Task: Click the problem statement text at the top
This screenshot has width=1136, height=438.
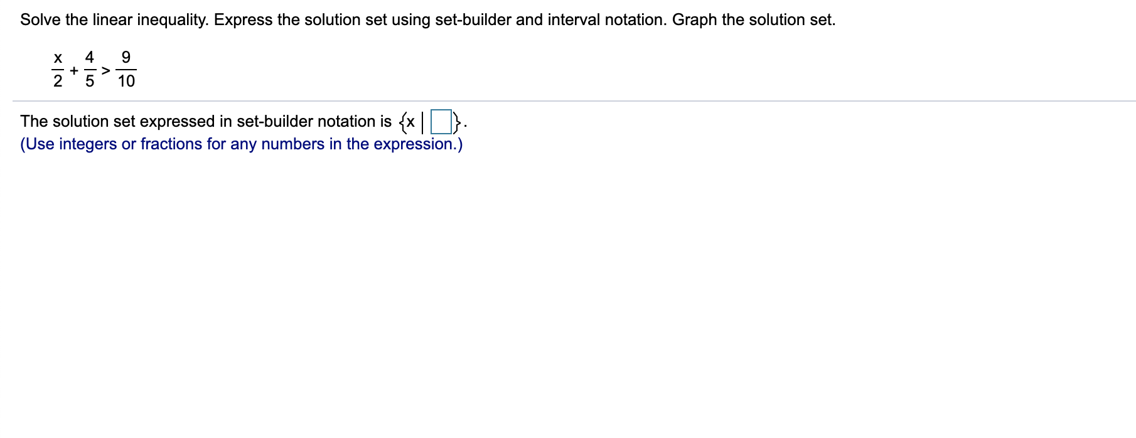Action: (427, 19)
